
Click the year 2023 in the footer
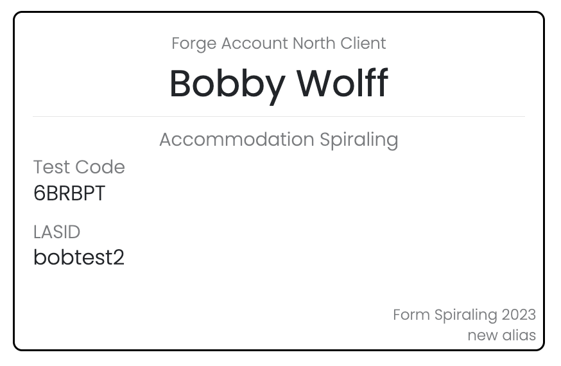click(519, 315)
